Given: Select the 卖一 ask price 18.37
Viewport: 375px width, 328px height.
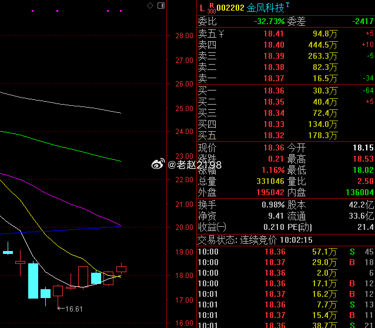Looking at the screenshot, I should tap(273, 78).
